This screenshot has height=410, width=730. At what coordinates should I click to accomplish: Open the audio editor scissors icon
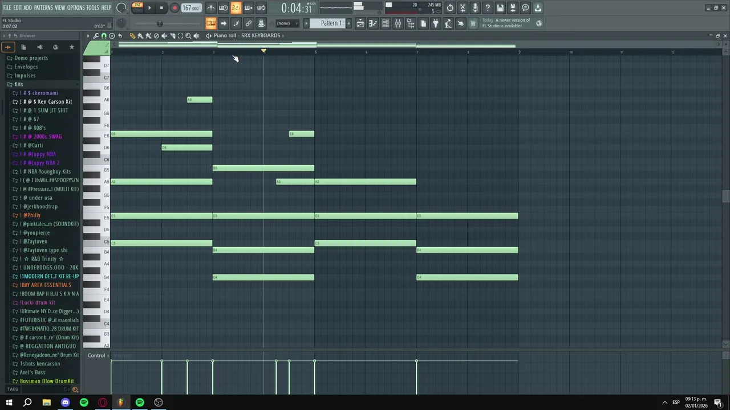(x=463, y=8)
